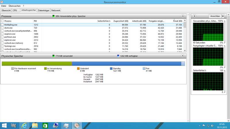Viewport: 230px width, 129px height.
Task: Click the clock showing 07:45
Action: (222, 124)
